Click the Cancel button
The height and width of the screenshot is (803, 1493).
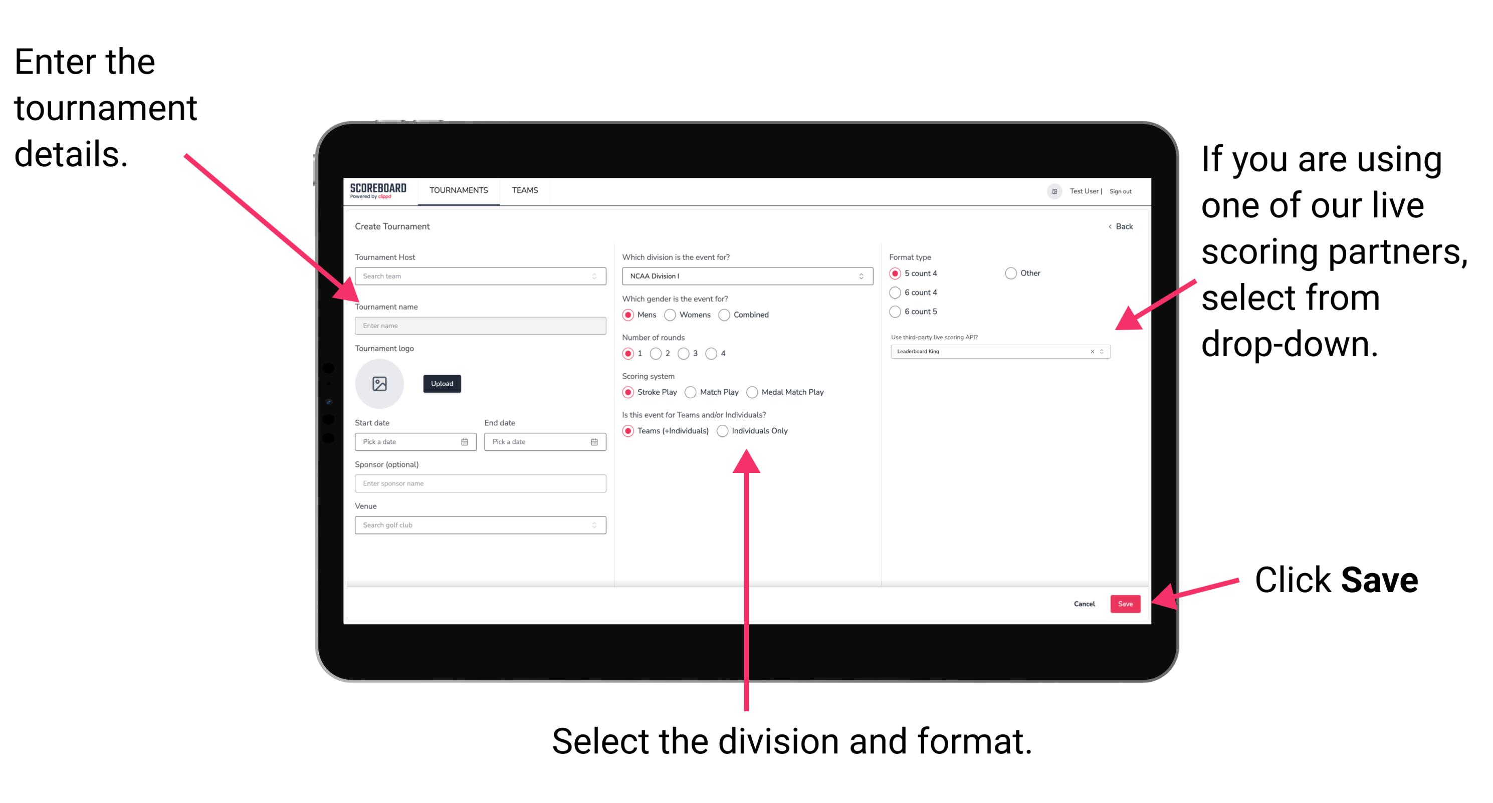coord(1085,604)
